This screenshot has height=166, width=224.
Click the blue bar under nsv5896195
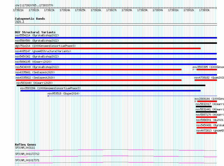116,64
